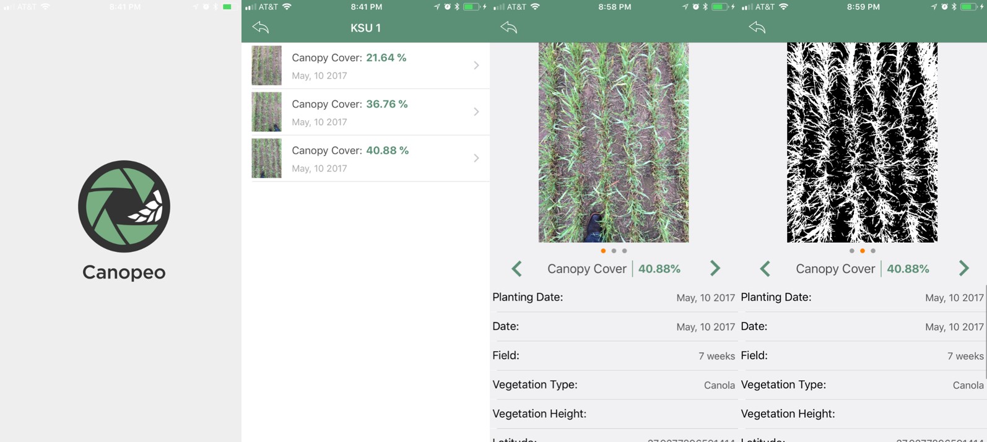987x442 pixels.
Task: Tap back arrow above the field photo
Action: [509, 27]
